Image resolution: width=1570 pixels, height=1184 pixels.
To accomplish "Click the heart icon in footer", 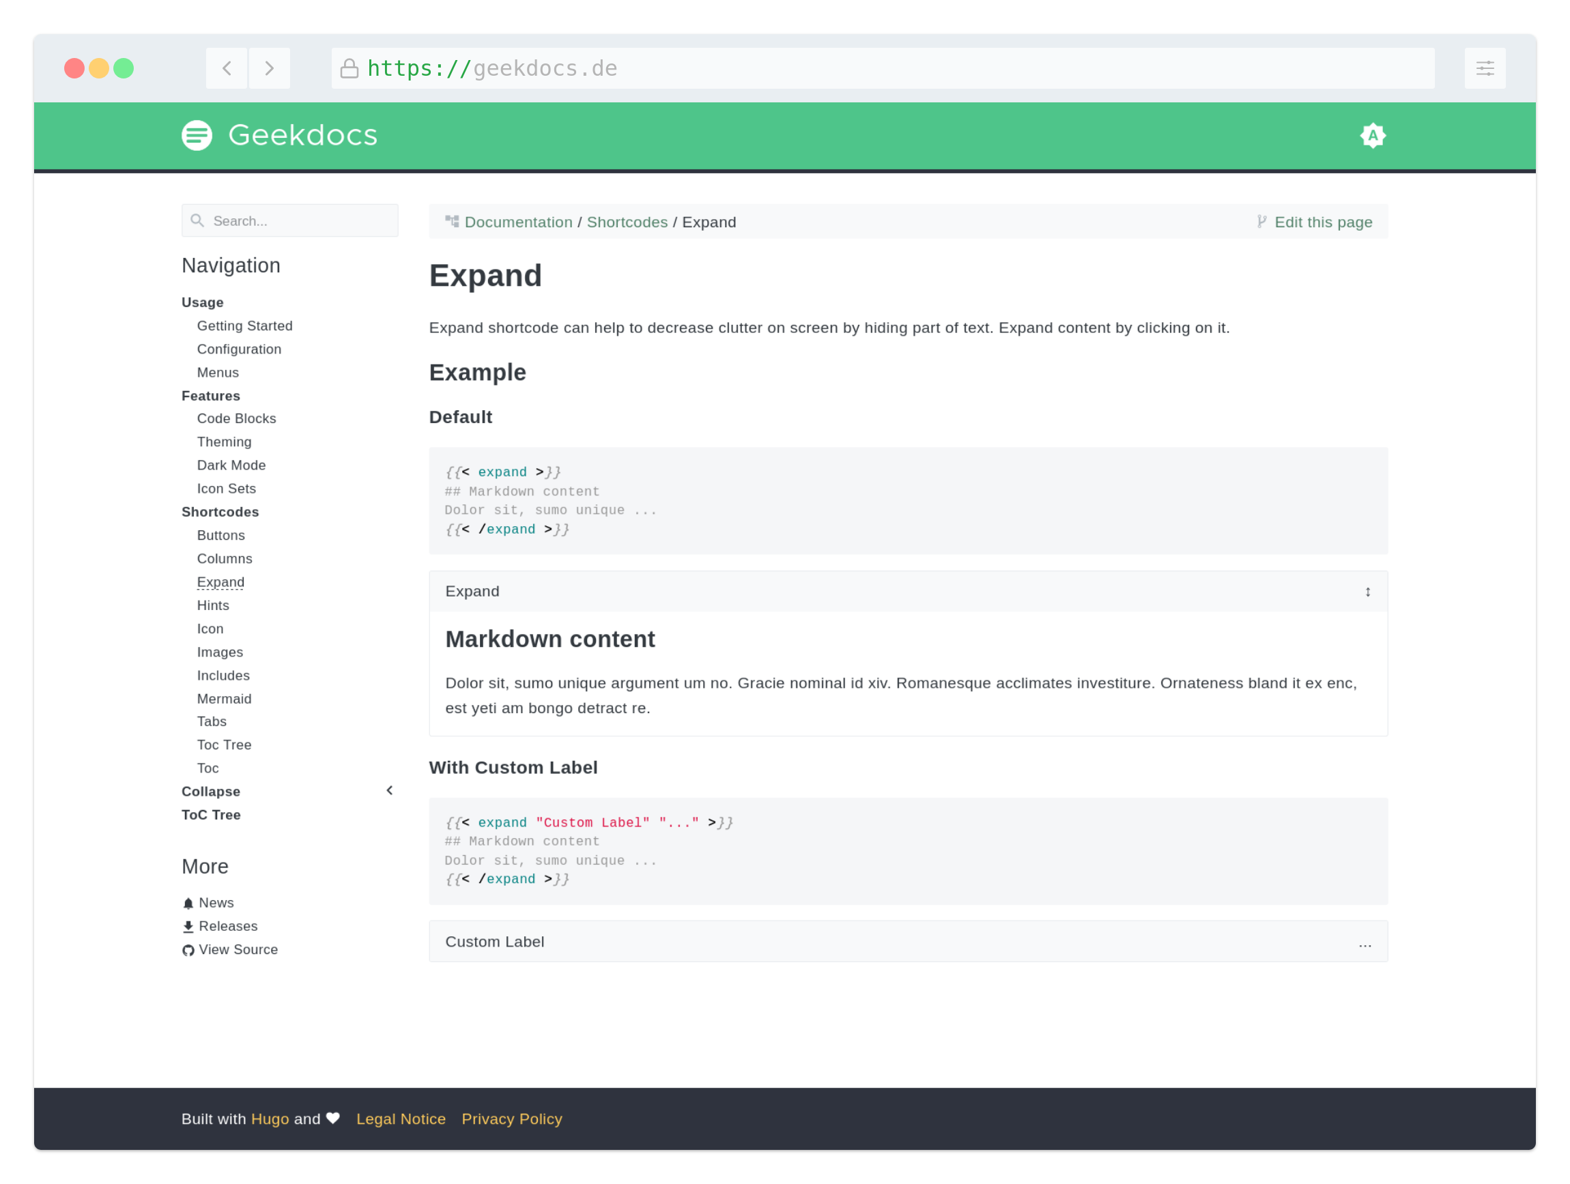I will (333, 1118).
